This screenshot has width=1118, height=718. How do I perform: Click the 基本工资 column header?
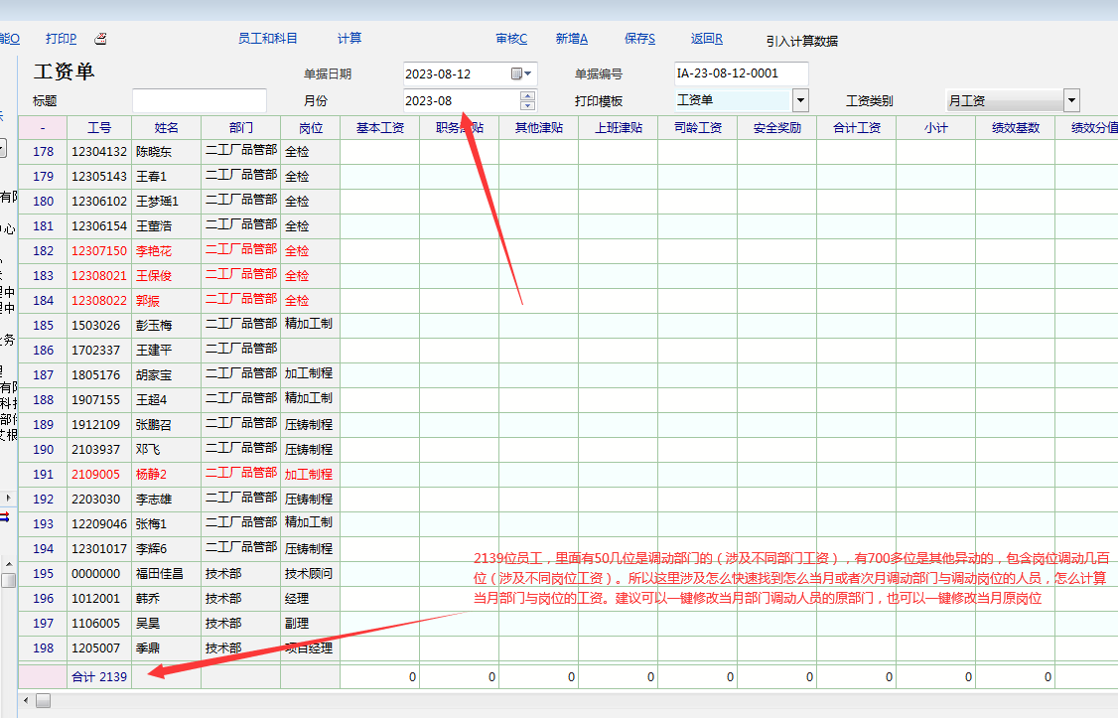click(379, 127)
